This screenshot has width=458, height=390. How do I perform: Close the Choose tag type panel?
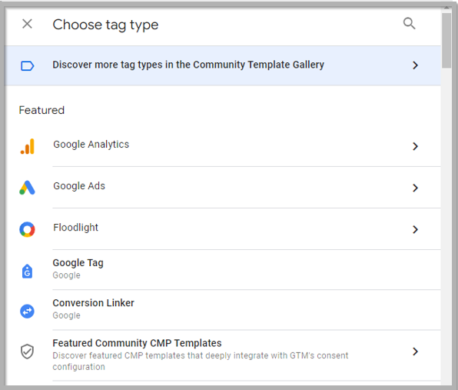(x=27, y=24)
